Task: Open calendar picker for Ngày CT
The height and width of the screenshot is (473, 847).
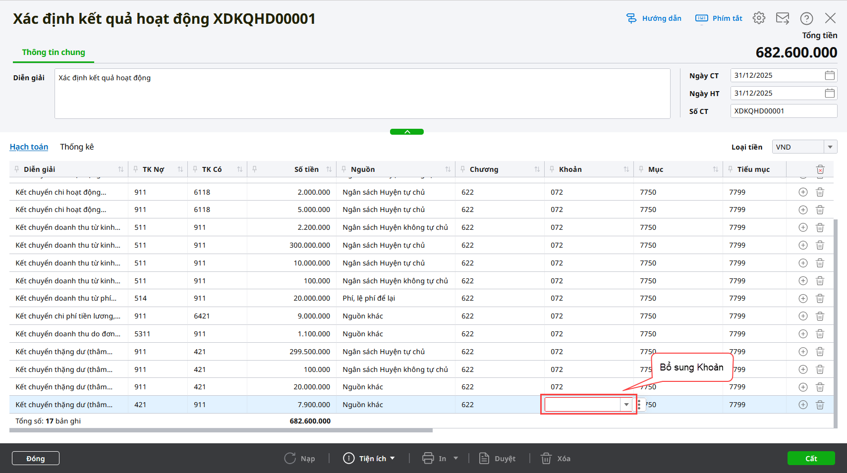Action: click(x=830, y=75)
